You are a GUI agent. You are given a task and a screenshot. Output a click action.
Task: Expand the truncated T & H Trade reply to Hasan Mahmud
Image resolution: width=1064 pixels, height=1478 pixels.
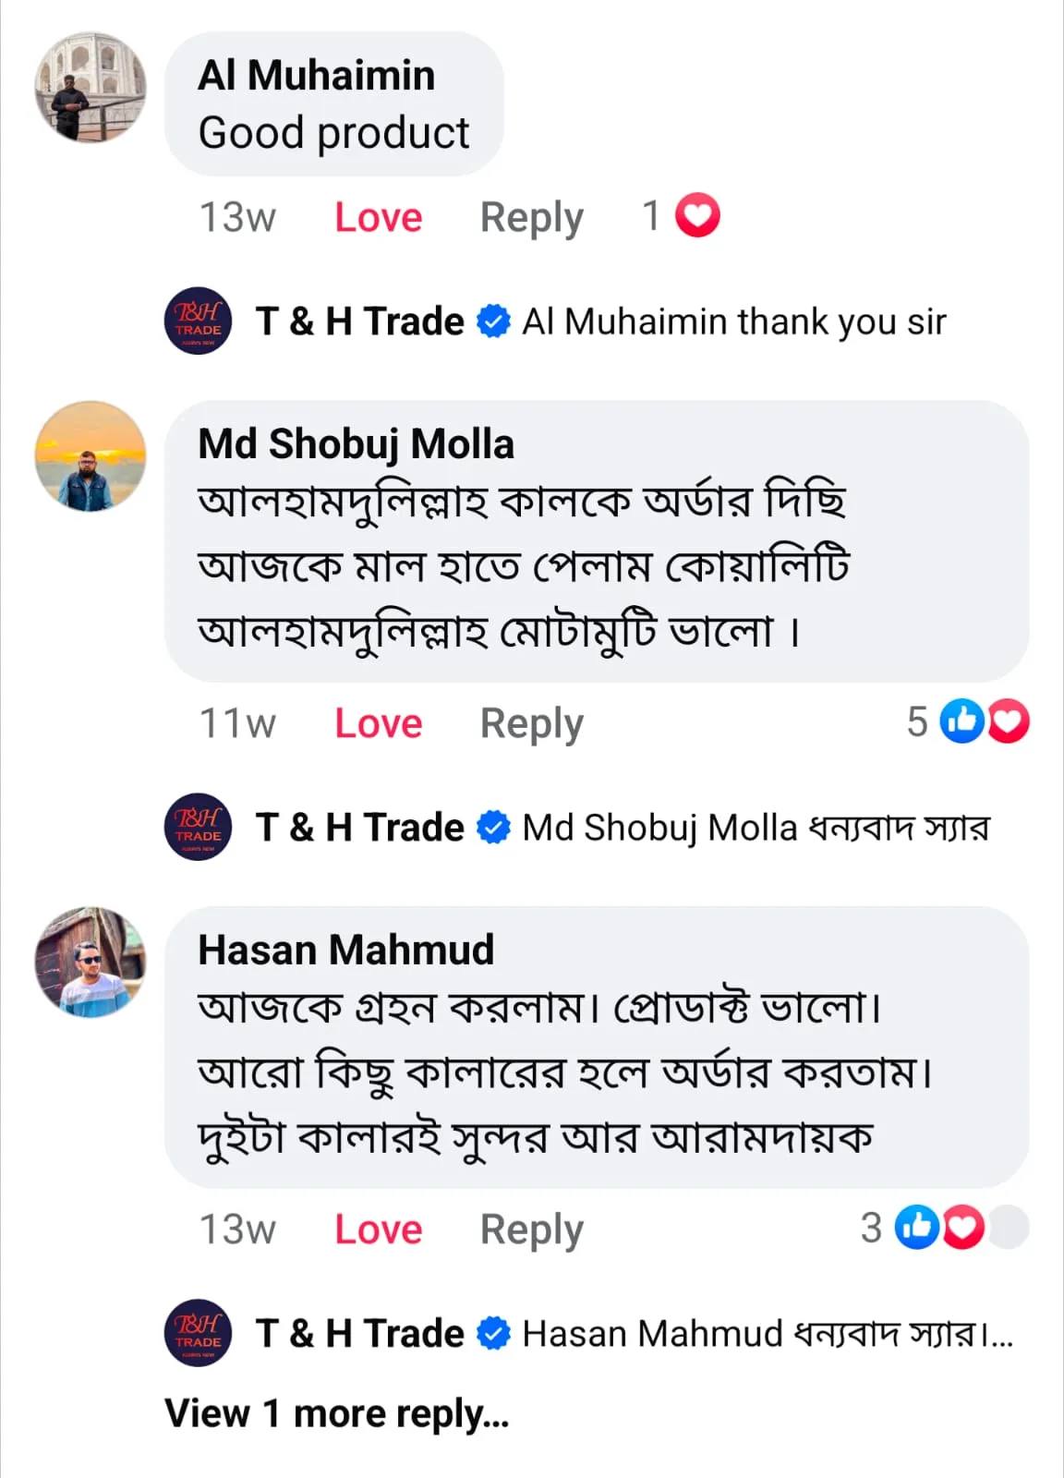[x=999, y=1335]
